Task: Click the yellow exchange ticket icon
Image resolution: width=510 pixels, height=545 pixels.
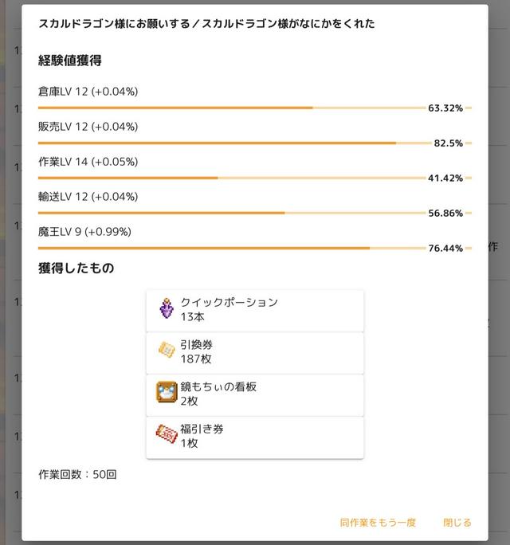Action: (x=167, y=351)
